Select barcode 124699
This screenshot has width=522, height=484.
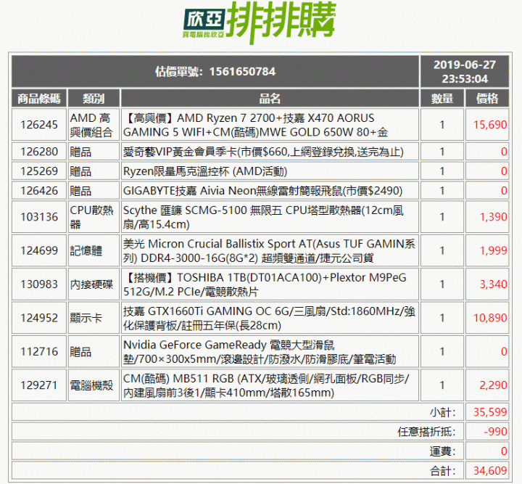click(x=39, y=250)
